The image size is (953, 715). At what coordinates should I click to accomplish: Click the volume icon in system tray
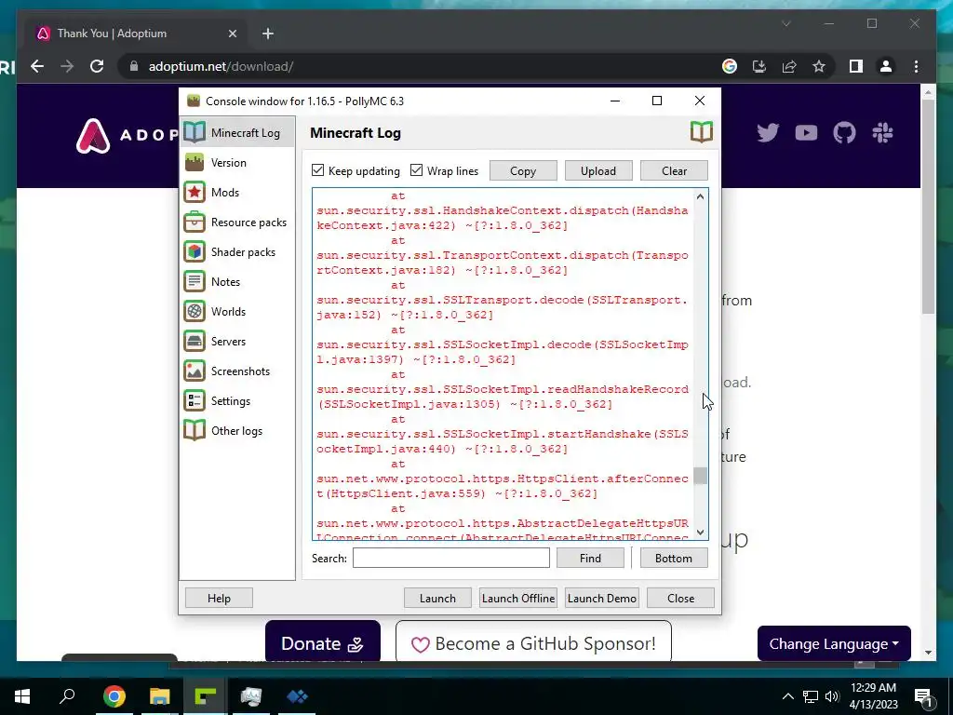click(832, 696)
